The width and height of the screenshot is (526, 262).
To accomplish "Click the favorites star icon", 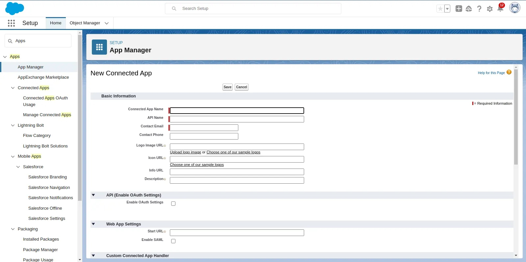I will [x=440, y=9].
